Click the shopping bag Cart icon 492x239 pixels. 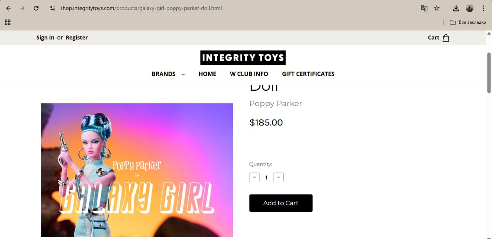pos(446,38)
